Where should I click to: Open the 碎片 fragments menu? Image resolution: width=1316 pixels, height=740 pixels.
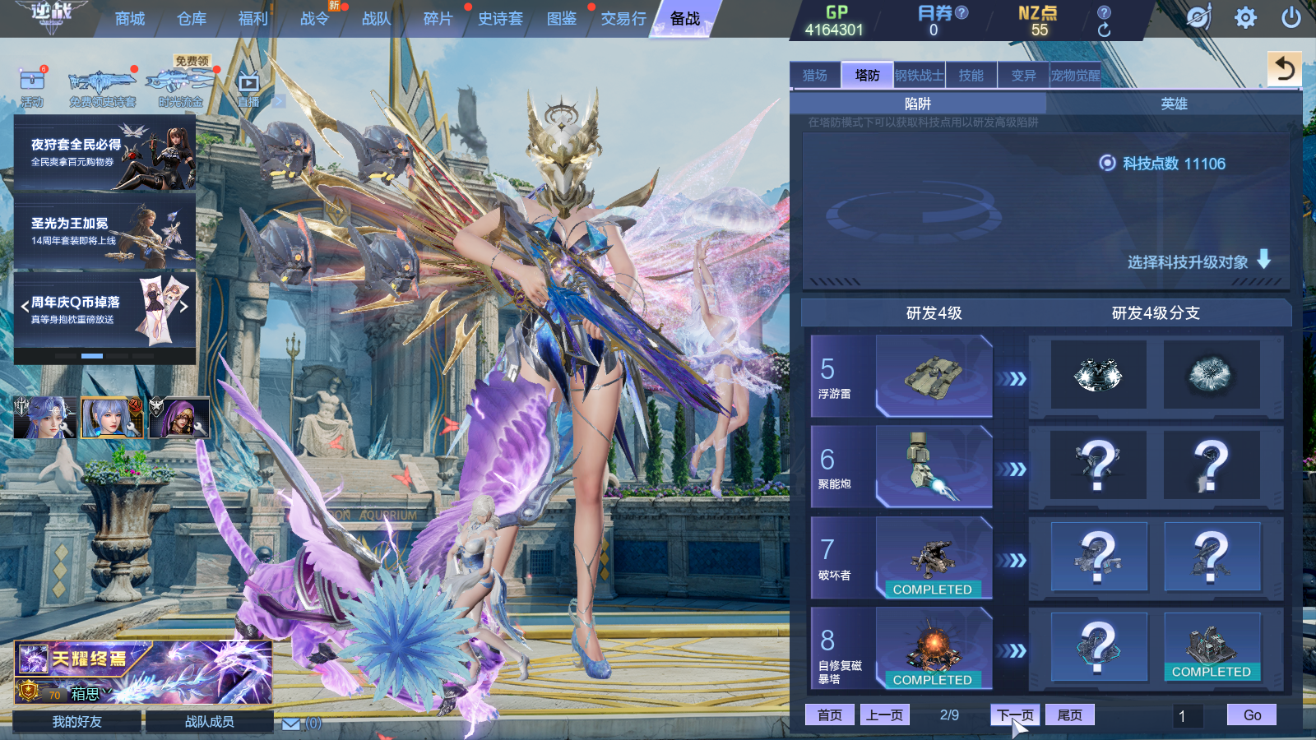click(438, 19)
